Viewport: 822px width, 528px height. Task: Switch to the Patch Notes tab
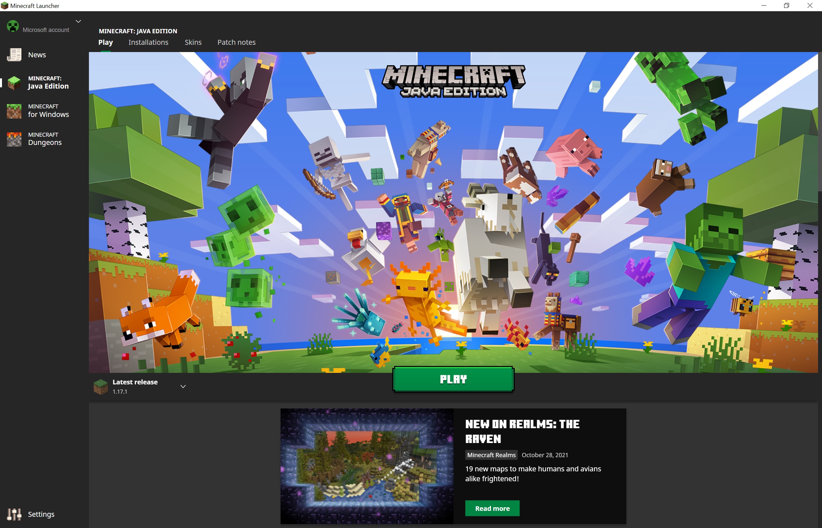(236, 42)
